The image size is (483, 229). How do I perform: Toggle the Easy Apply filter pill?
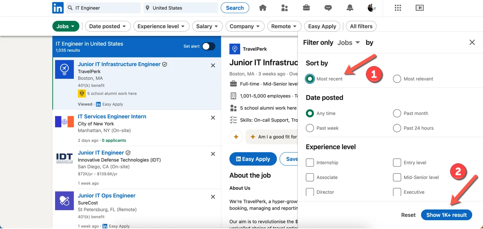coord(322,26)
